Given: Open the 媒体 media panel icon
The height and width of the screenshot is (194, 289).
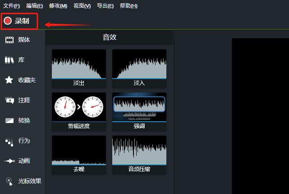Looking at the screenshot, I should pyautogui.click(x=9, y=40).
